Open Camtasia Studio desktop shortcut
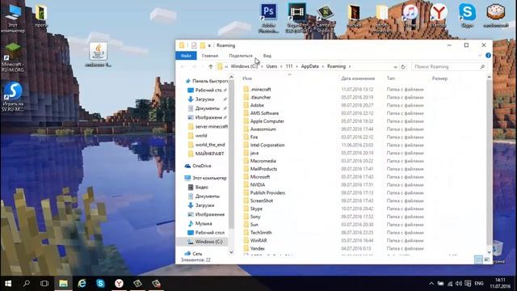The image size is (517, 291). (x=326, y=19)
